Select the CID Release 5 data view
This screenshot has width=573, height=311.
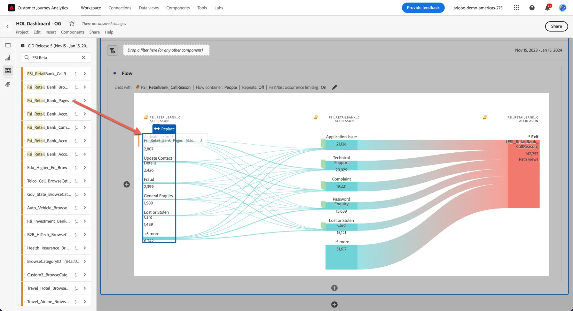(56, 46)
